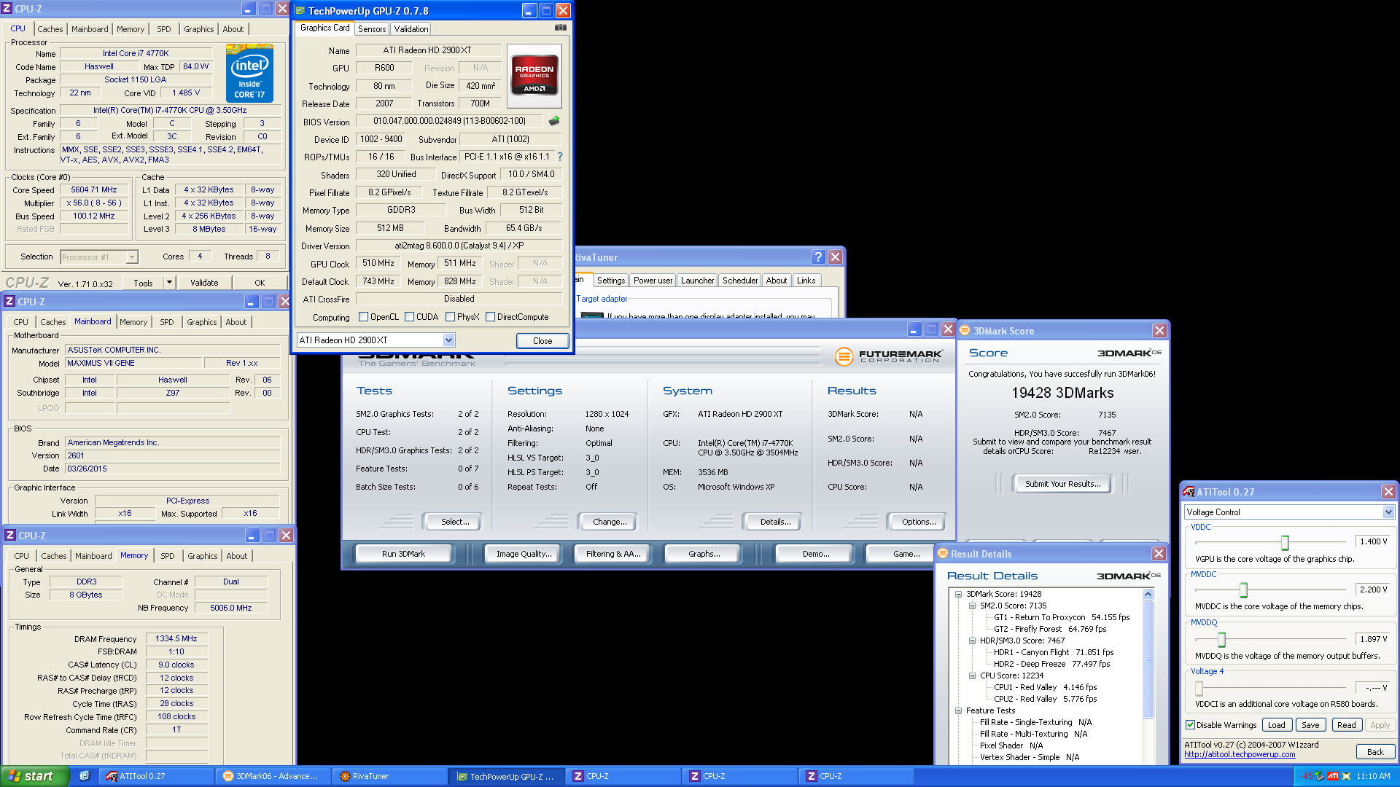Click the Validate button in CPU-Z
1400x787 pixels.
204,283
